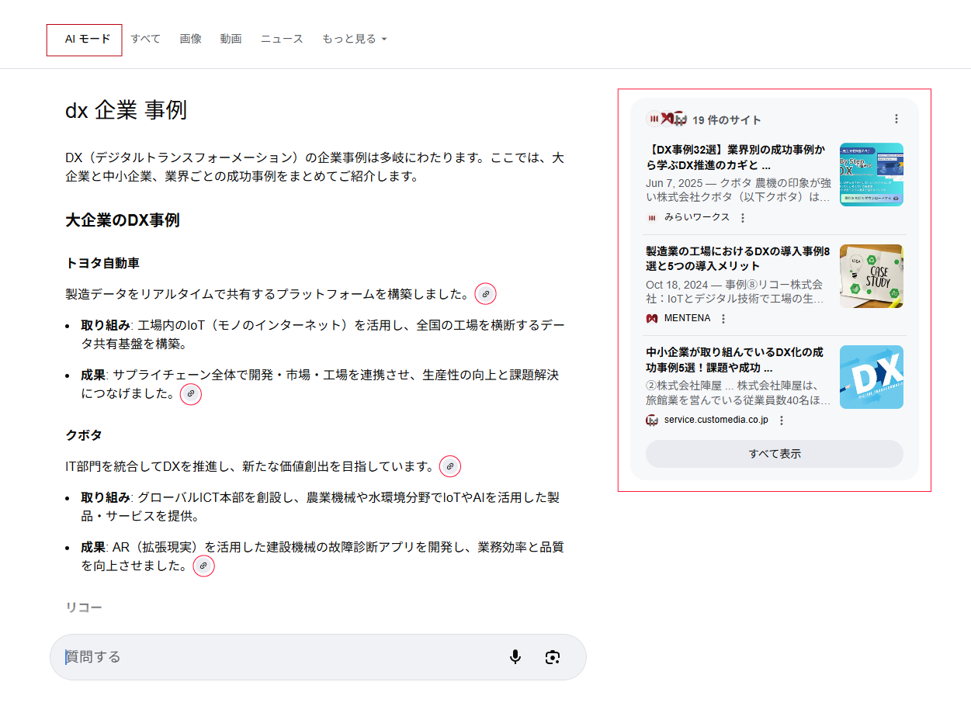
Task: Go to the ニュース tab
Action: [282, 39]
